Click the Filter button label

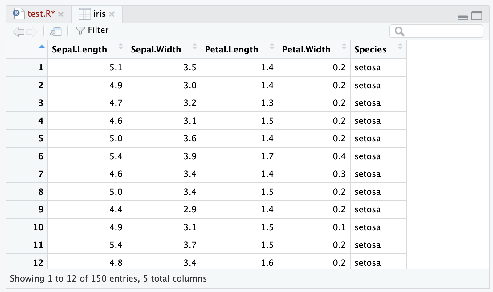click(98, 30)
